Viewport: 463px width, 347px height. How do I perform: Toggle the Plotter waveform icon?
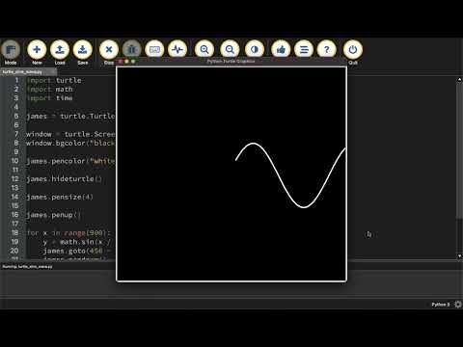pos(177,49)
